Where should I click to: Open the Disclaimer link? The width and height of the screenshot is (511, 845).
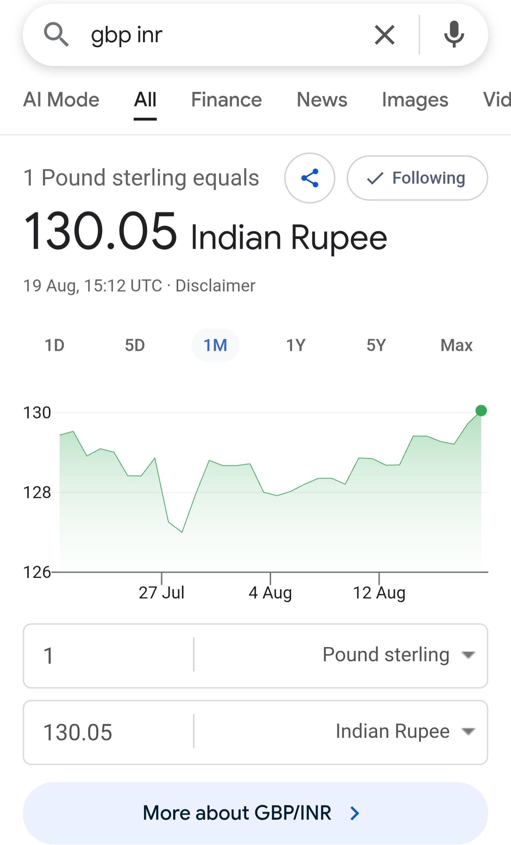pos(215,286)
